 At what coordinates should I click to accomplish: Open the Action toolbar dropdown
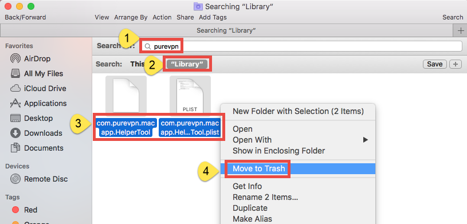(x=162, y=17)
